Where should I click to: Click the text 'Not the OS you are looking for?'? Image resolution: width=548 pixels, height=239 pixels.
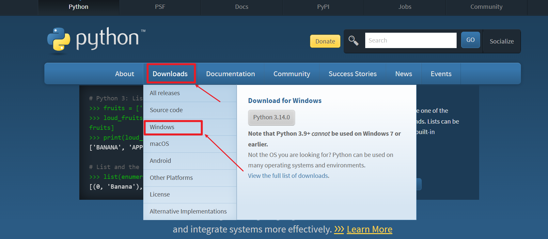(290, 155)
